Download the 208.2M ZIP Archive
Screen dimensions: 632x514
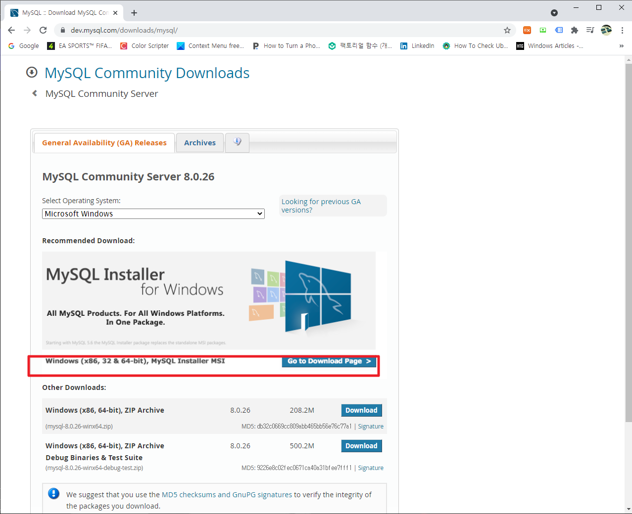click(361, 410)
